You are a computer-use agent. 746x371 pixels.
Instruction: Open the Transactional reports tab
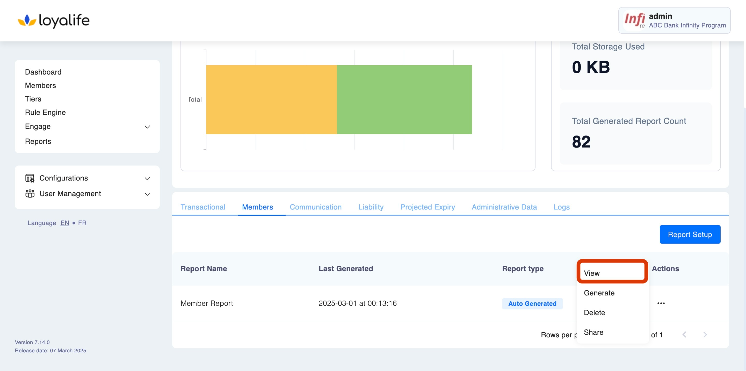click(x=203, y=207)
